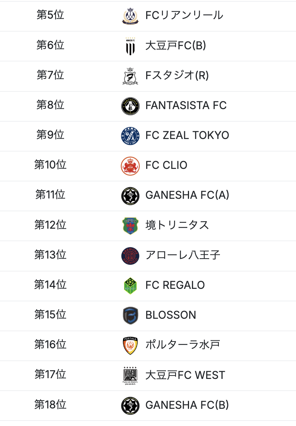Screen dimensions: 296x426
Task: Click the BLOSSON dark shield logo
Action: pos(130,316)
